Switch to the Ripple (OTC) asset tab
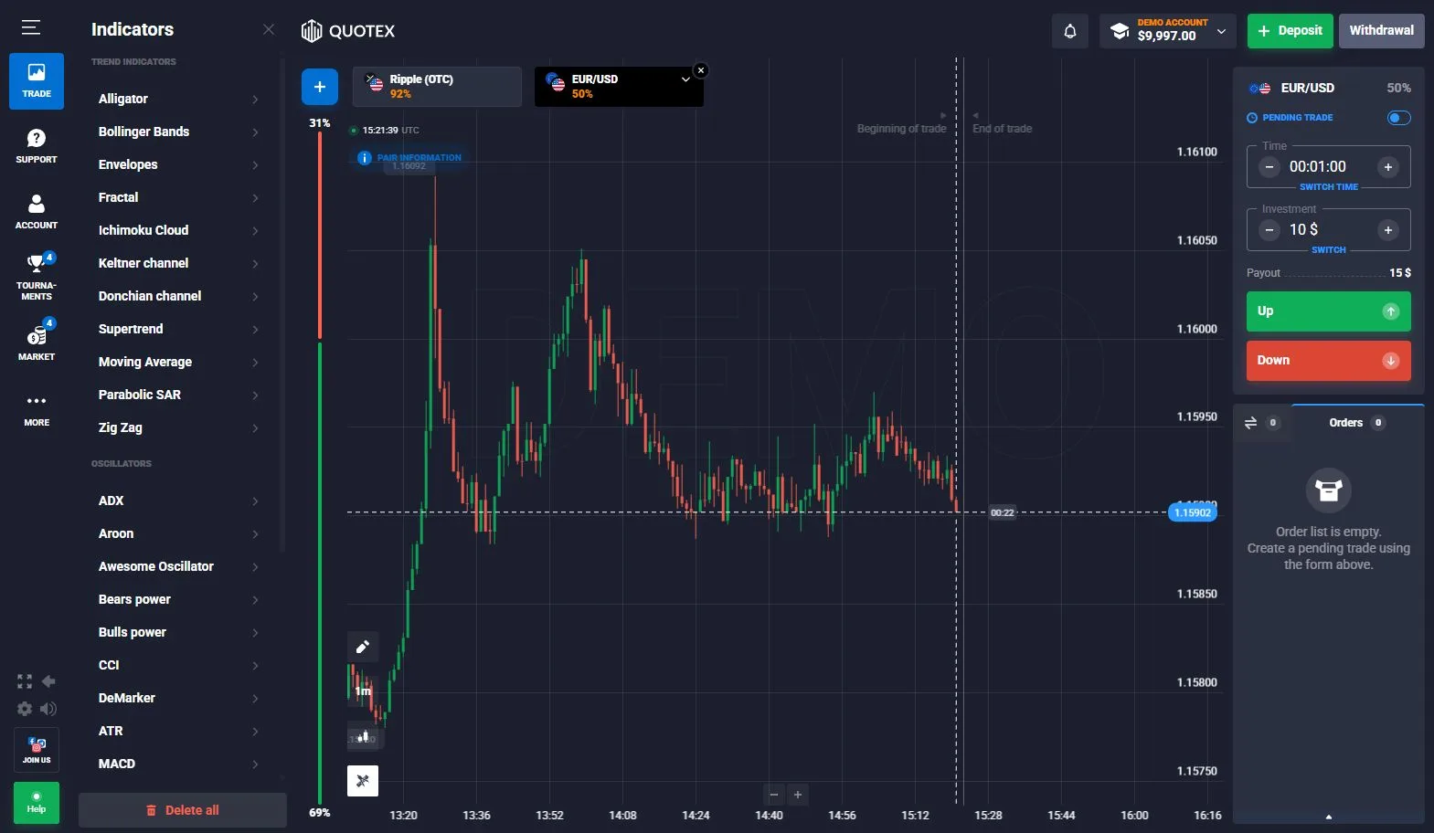This screenshot has width=1434, height=833. [x=437, y=87]
